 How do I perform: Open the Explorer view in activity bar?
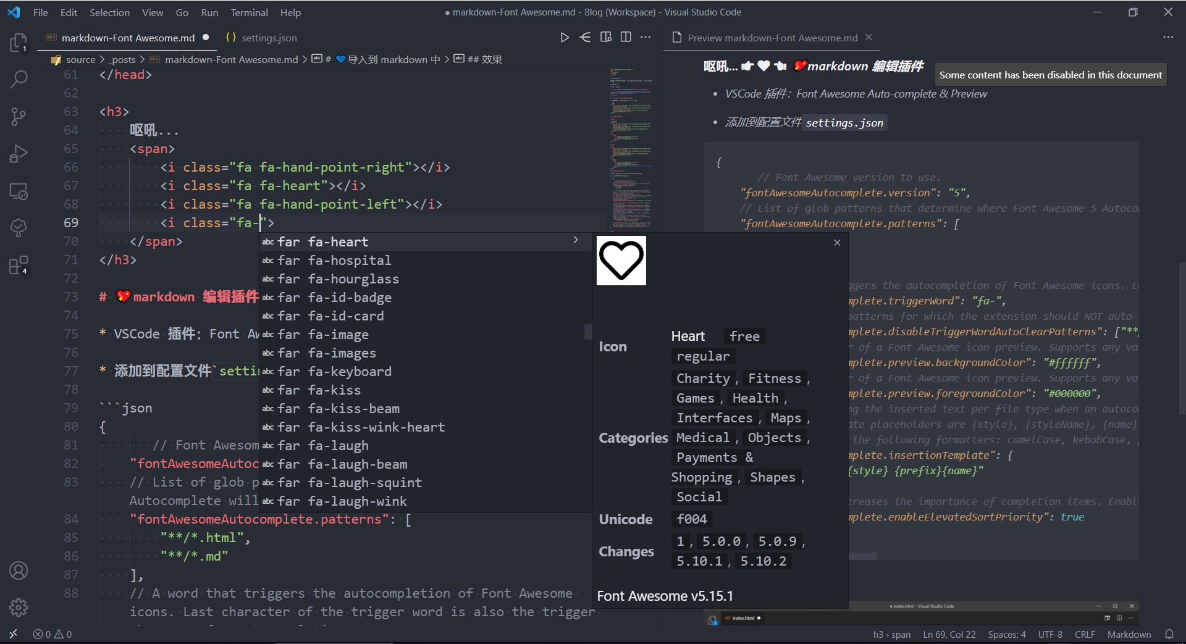click(19, 43)
